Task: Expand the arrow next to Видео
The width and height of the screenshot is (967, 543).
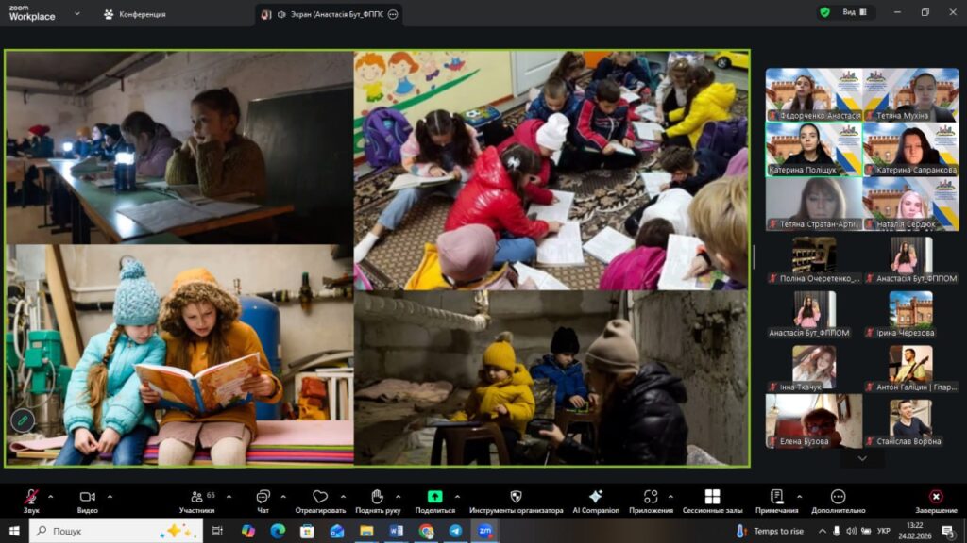Action: [x=110, y=496]
